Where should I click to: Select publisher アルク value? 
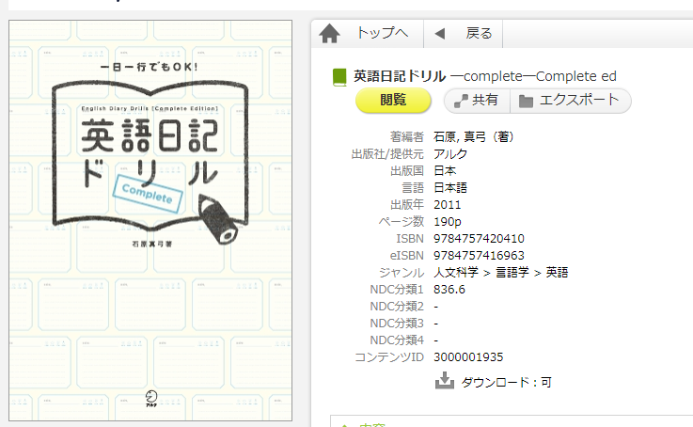450,154
